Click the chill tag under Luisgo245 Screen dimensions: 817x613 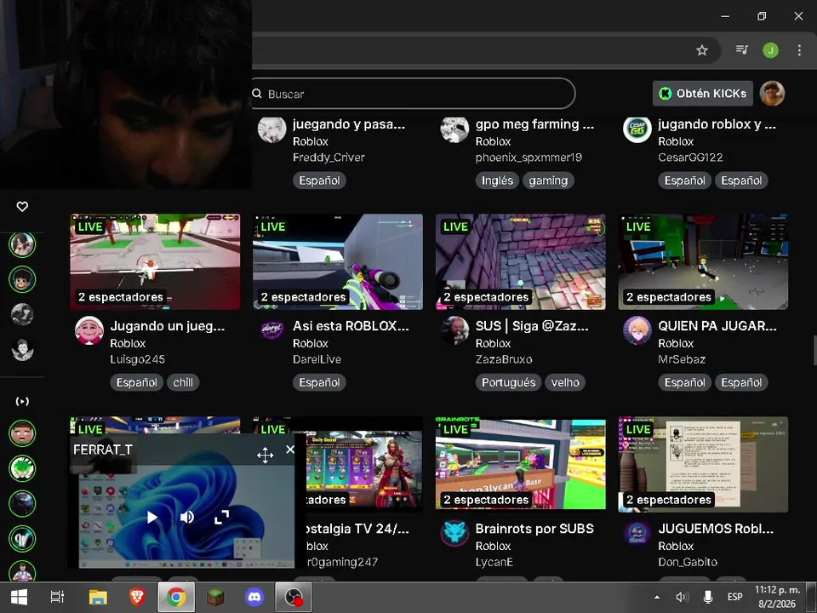tap(183, 382)
